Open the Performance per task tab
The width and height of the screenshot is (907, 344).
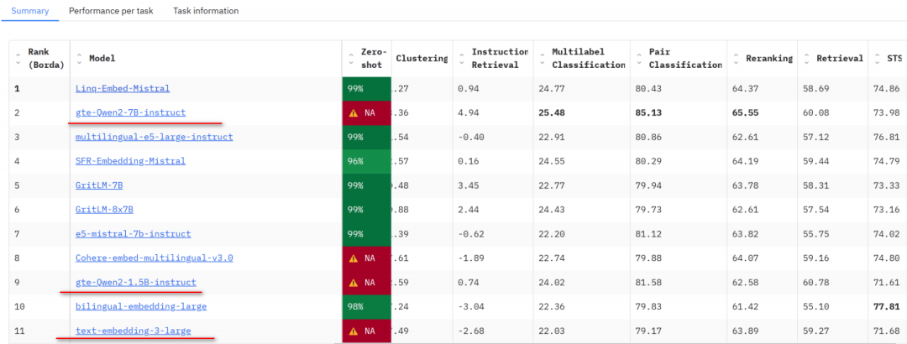tap(111, 11)
